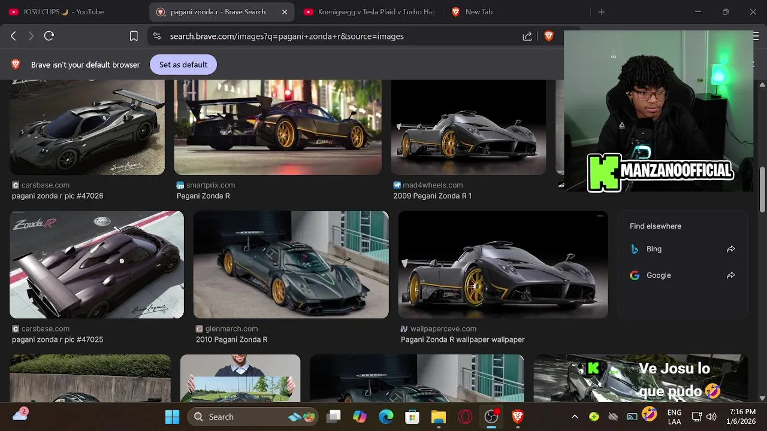Open Task View in the taskbar
767x431 pixels.
coord(334,417)
